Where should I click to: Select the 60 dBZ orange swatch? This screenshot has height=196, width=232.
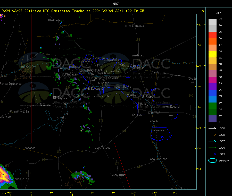[x=212, y=41]
